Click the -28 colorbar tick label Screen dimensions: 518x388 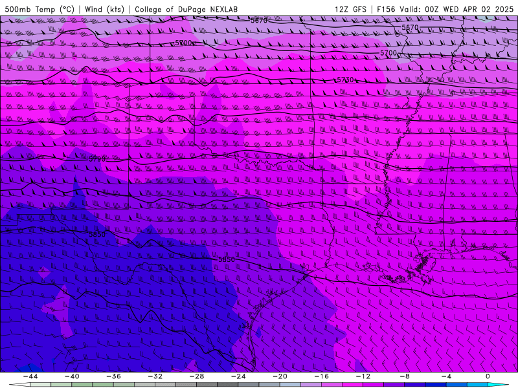pos(197,376)
